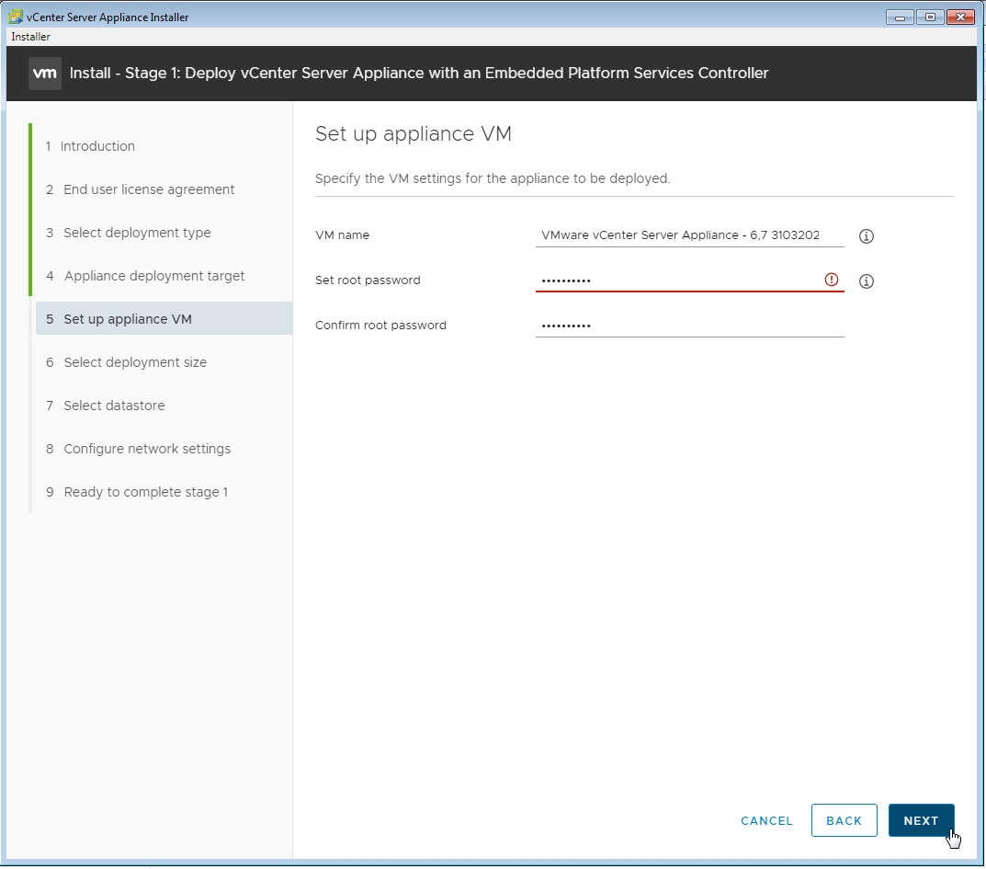This screenshot has width=986, height=869.
Task: Click info icon next to root password field
Action: (x=866, y=281)
